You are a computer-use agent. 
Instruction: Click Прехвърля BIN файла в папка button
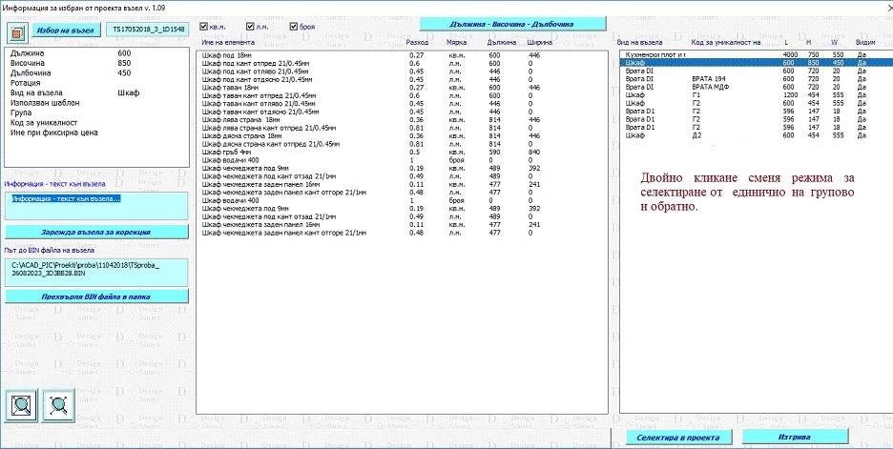click(96, 296)
